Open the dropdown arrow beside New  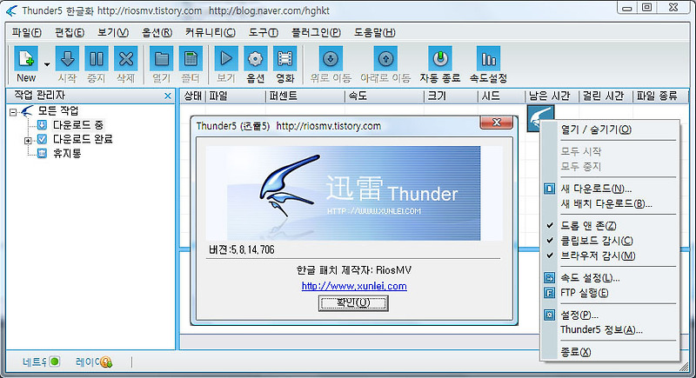pyautogui.click(x=47, y=64)
